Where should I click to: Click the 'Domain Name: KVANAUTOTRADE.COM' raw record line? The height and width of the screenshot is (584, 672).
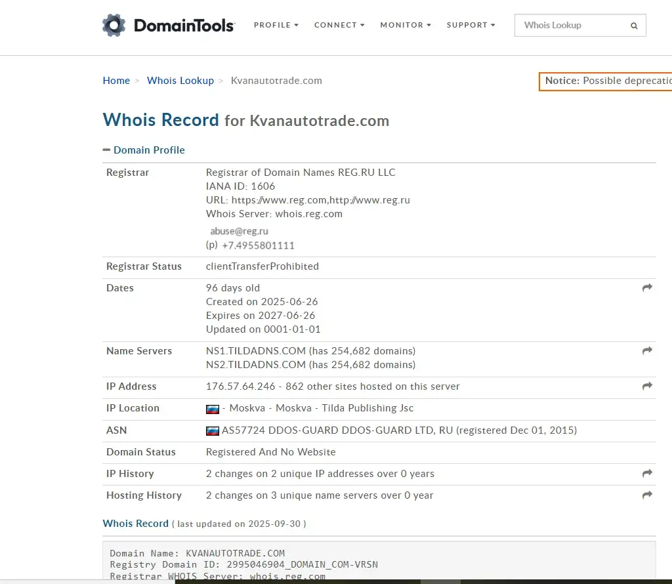click(x=197, y=553)
